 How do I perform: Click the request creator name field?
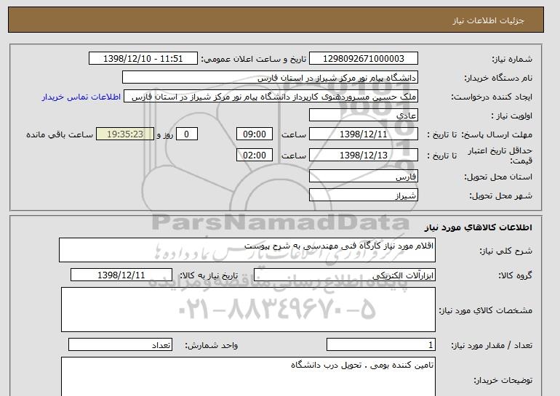click(271, 97)
